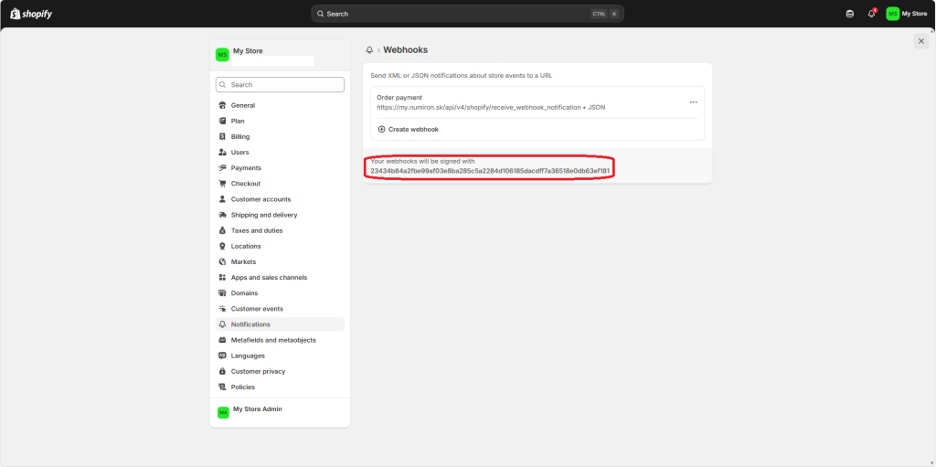The height and width of the screenshot is (467, 936).
Task: Click the bell breadcrumb icon before Webhooks
Action: tap(369, 50)
